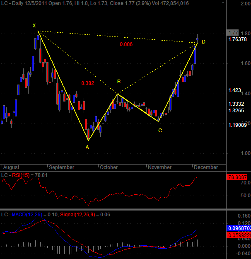Screen dimensions: 251x259
Task: Click the 0.382 retracement ratio label
Action: 88,83
